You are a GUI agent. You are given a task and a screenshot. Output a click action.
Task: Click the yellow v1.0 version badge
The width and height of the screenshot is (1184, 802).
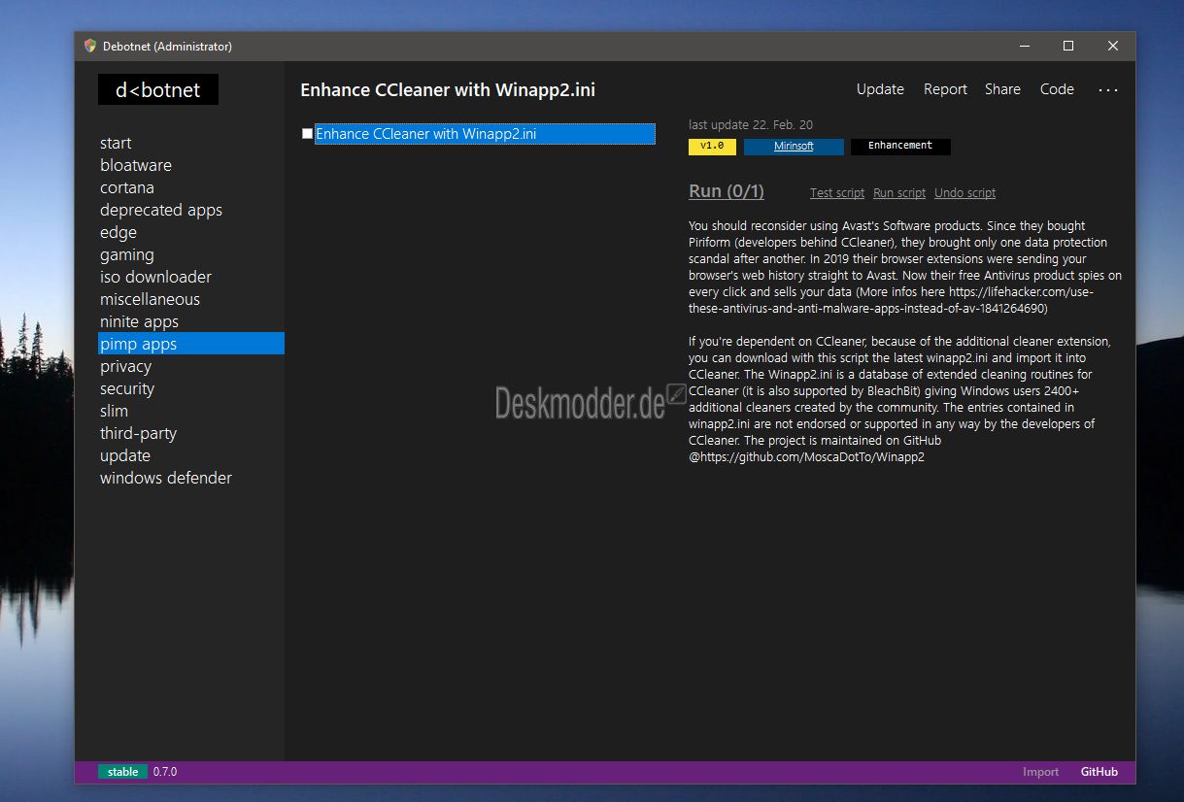click(712, 147)
